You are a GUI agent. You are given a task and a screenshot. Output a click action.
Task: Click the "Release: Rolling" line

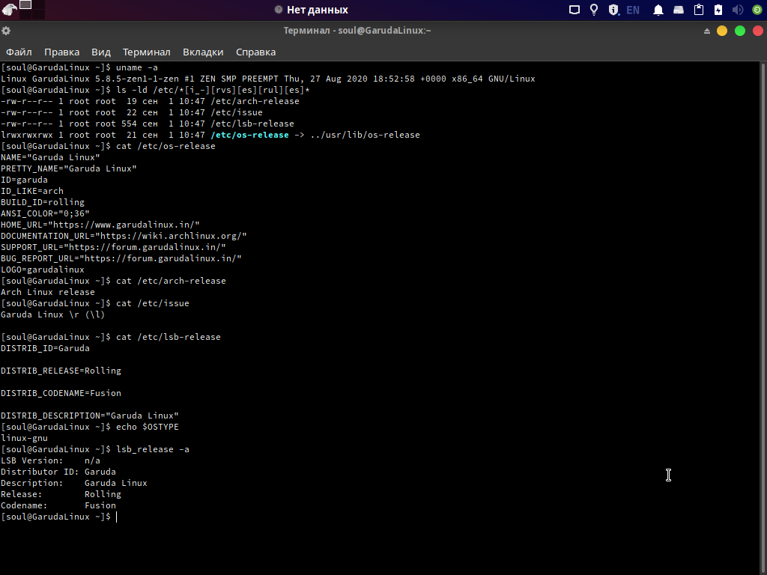point(61,495)
